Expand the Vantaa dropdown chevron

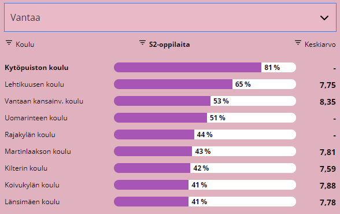coord(324,18)
